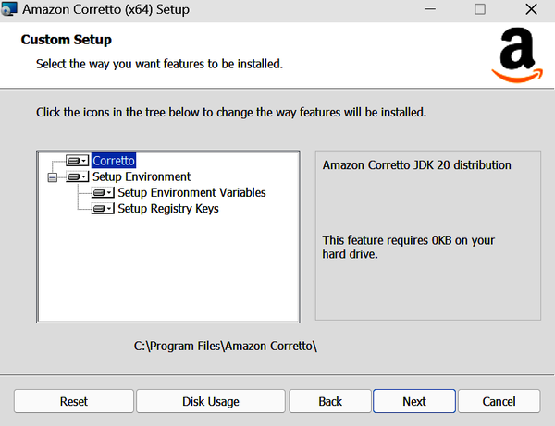This screenshot has height=426, width=555.
Task: Open the Disk Usage dialog
Action: click(211, 401)
